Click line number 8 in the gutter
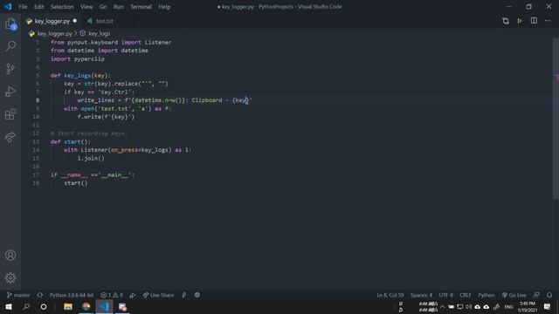Image resolution: width=559 pixels, height=314 pixels. 38,100
